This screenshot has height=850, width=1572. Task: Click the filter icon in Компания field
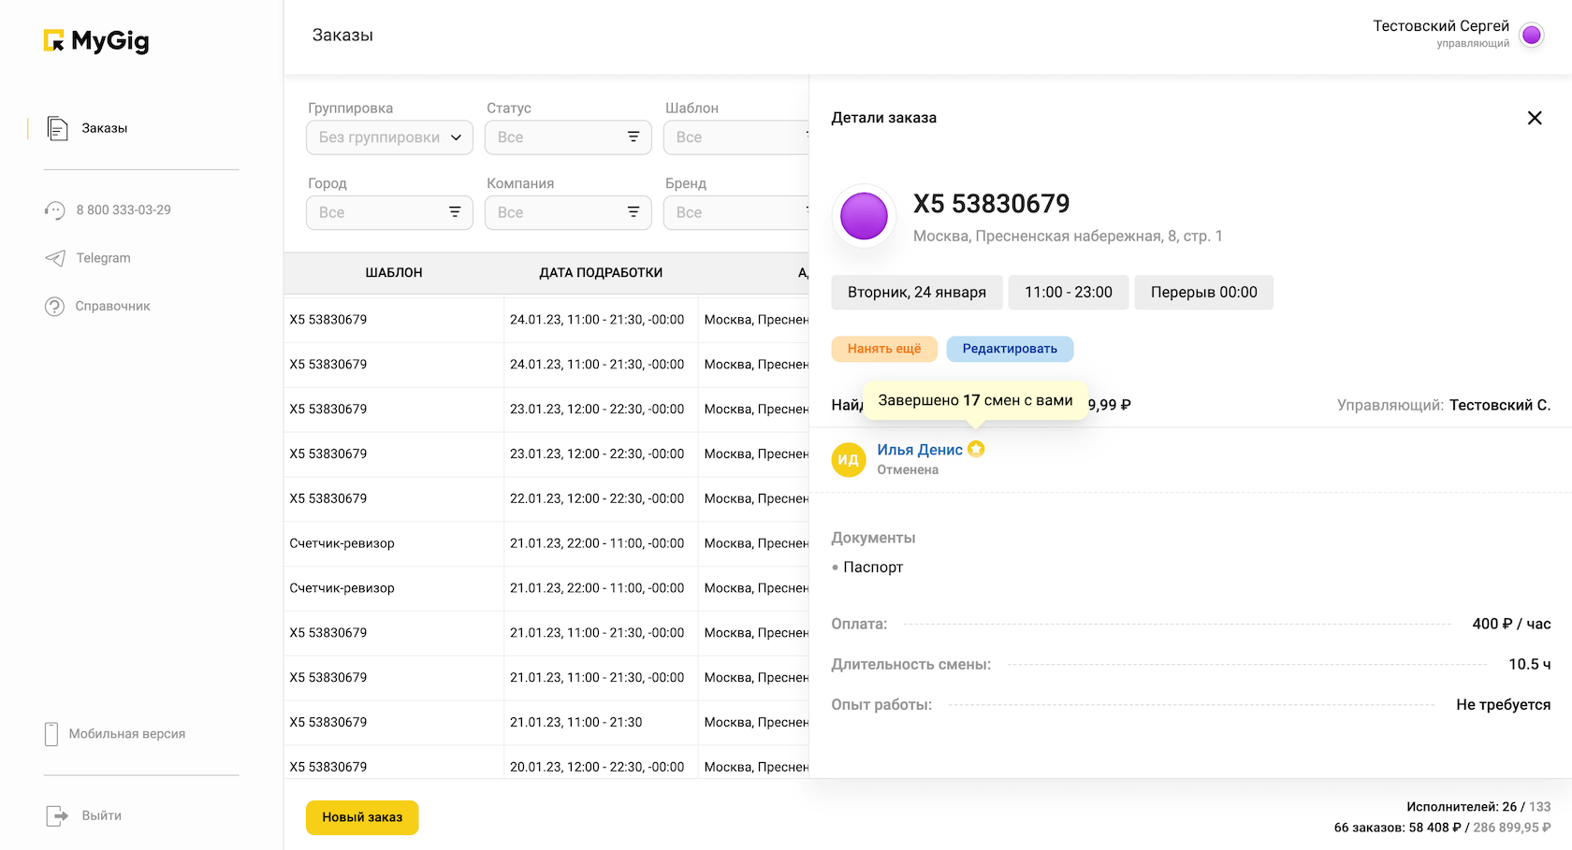(633, 212)
